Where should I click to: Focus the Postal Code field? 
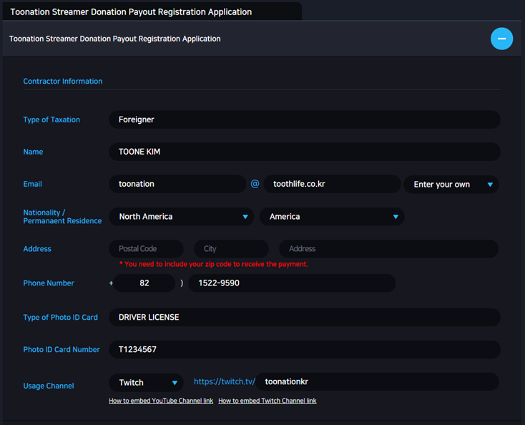pos(147,248)
